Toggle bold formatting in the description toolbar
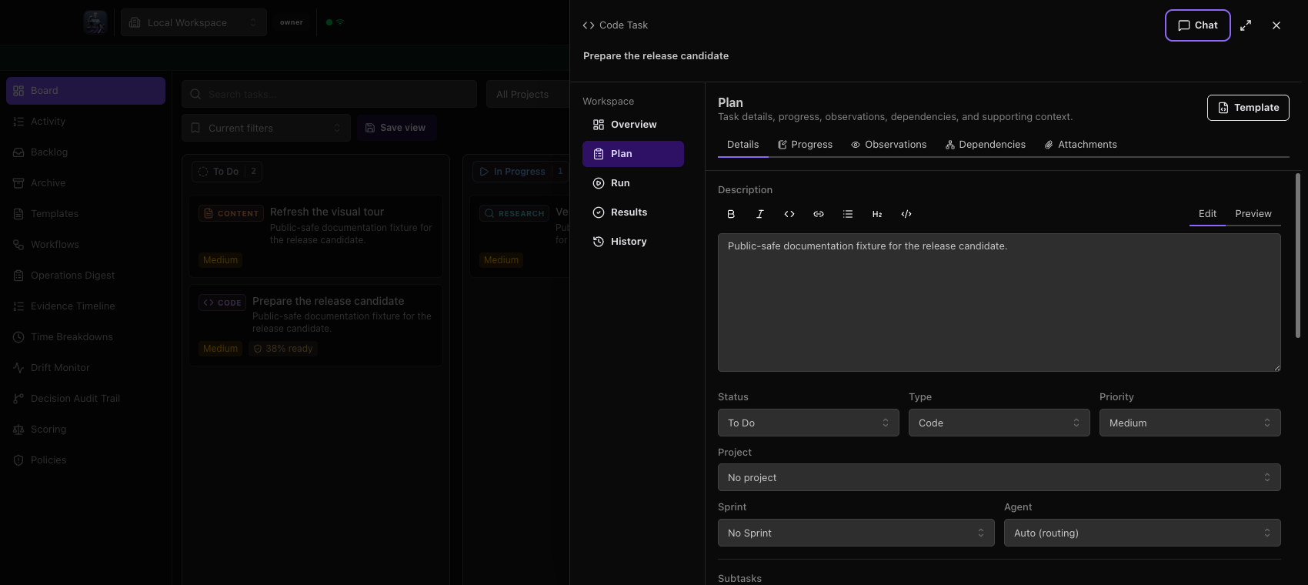This screenshot has height=585, width=1308. click(x=731, y=214)
